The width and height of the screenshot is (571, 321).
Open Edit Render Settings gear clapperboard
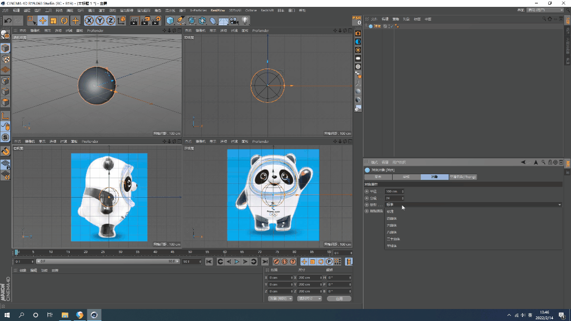[x=157, y=21]
